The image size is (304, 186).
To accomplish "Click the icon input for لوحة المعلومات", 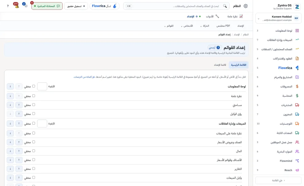I will point(42,86).
